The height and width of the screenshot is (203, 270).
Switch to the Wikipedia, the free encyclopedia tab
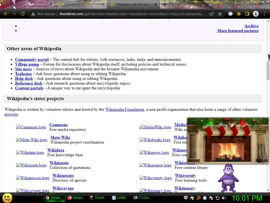click(131, 4)
